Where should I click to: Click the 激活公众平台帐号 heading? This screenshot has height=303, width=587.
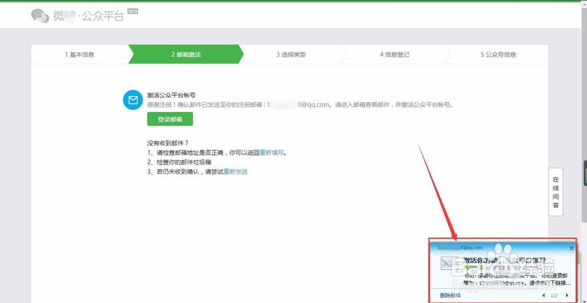coord(171,95)
